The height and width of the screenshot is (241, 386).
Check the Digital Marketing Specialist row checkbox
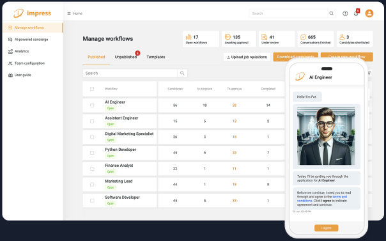pyautogui.click(x=92, y=137)
